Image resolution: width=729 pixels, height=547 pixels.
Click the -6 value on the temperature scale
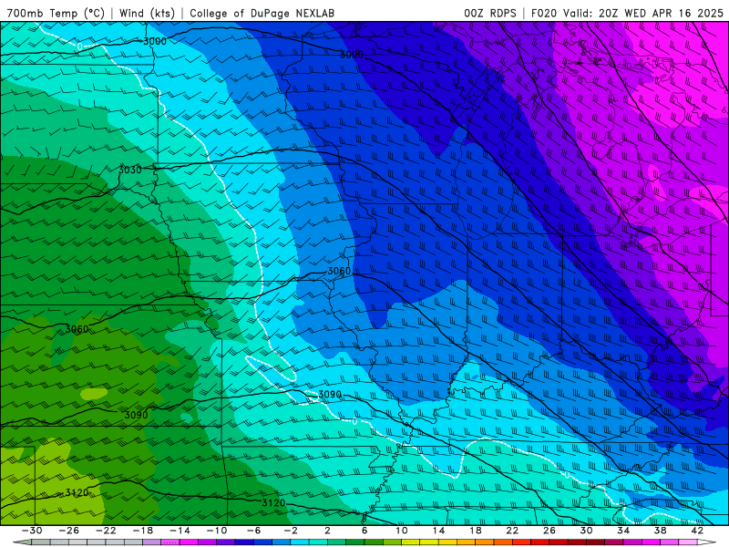pyautogui.click(x=253, y=531)
